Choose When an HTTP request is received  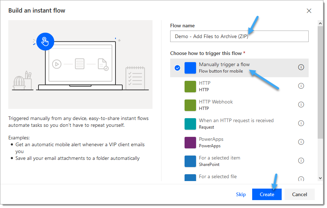pos(239,124)
